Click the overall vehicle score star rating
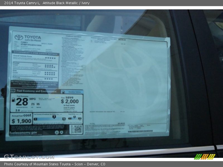 pos(50,58)
